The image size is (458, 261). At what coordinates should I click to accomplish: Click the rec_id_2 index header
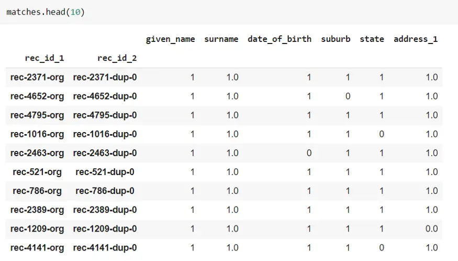pos(117,58)
